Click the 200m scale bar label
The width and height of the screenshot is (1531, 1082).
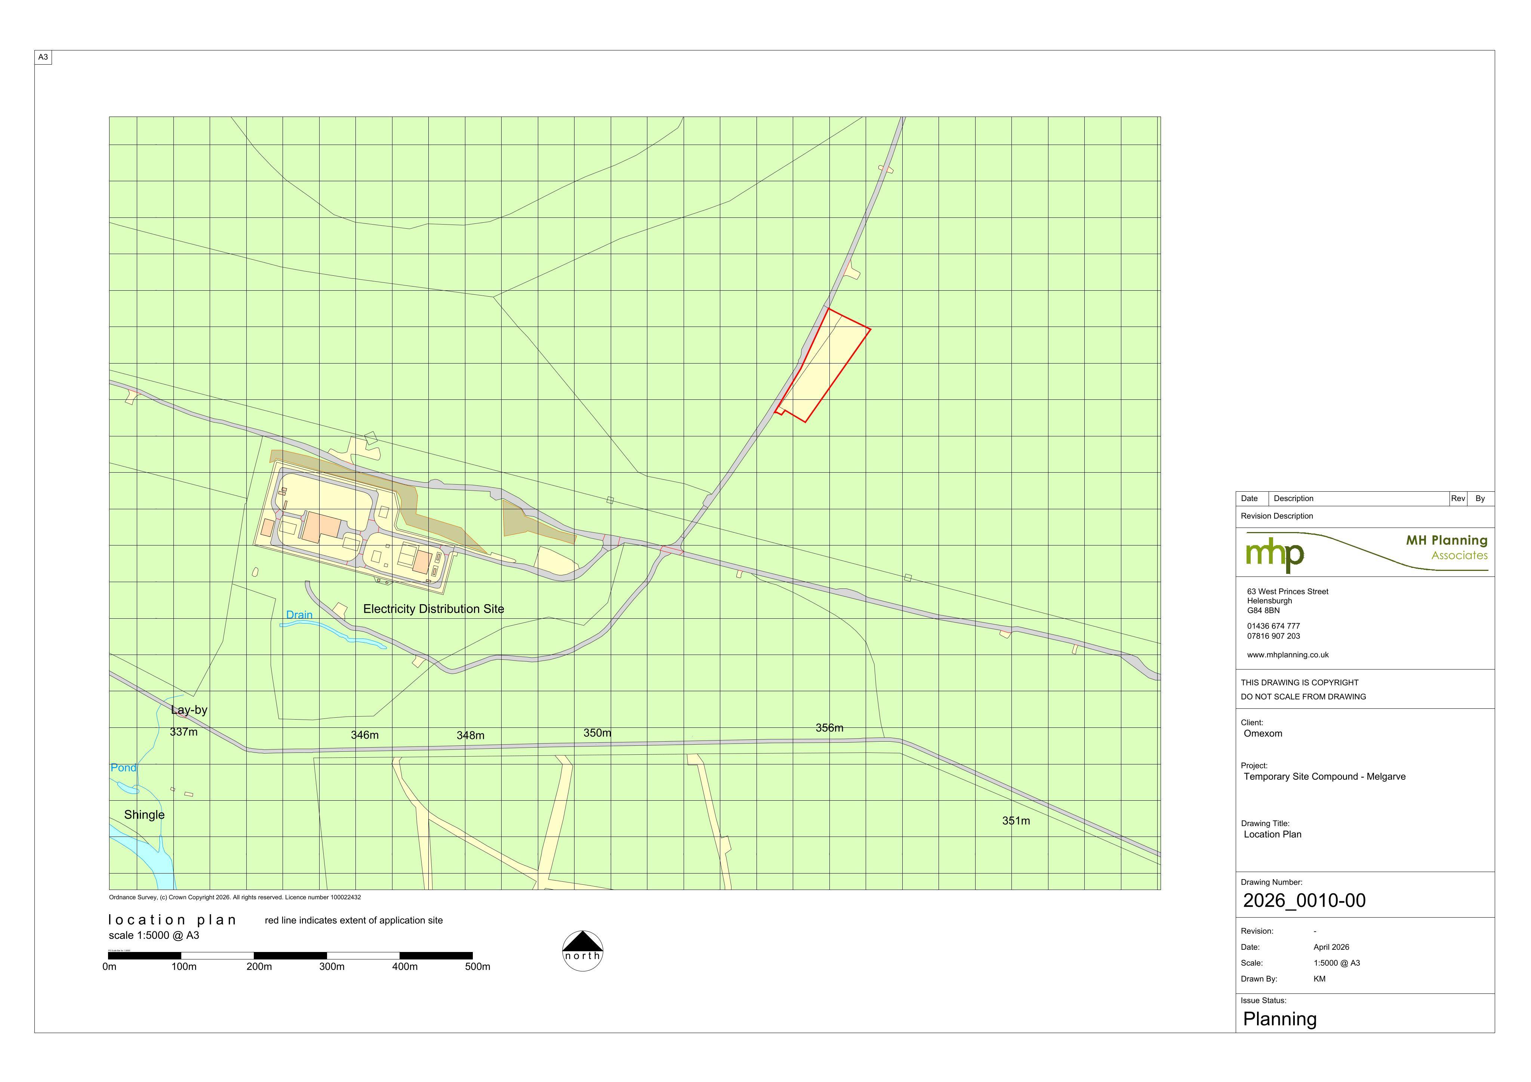[x=259, y=967]
